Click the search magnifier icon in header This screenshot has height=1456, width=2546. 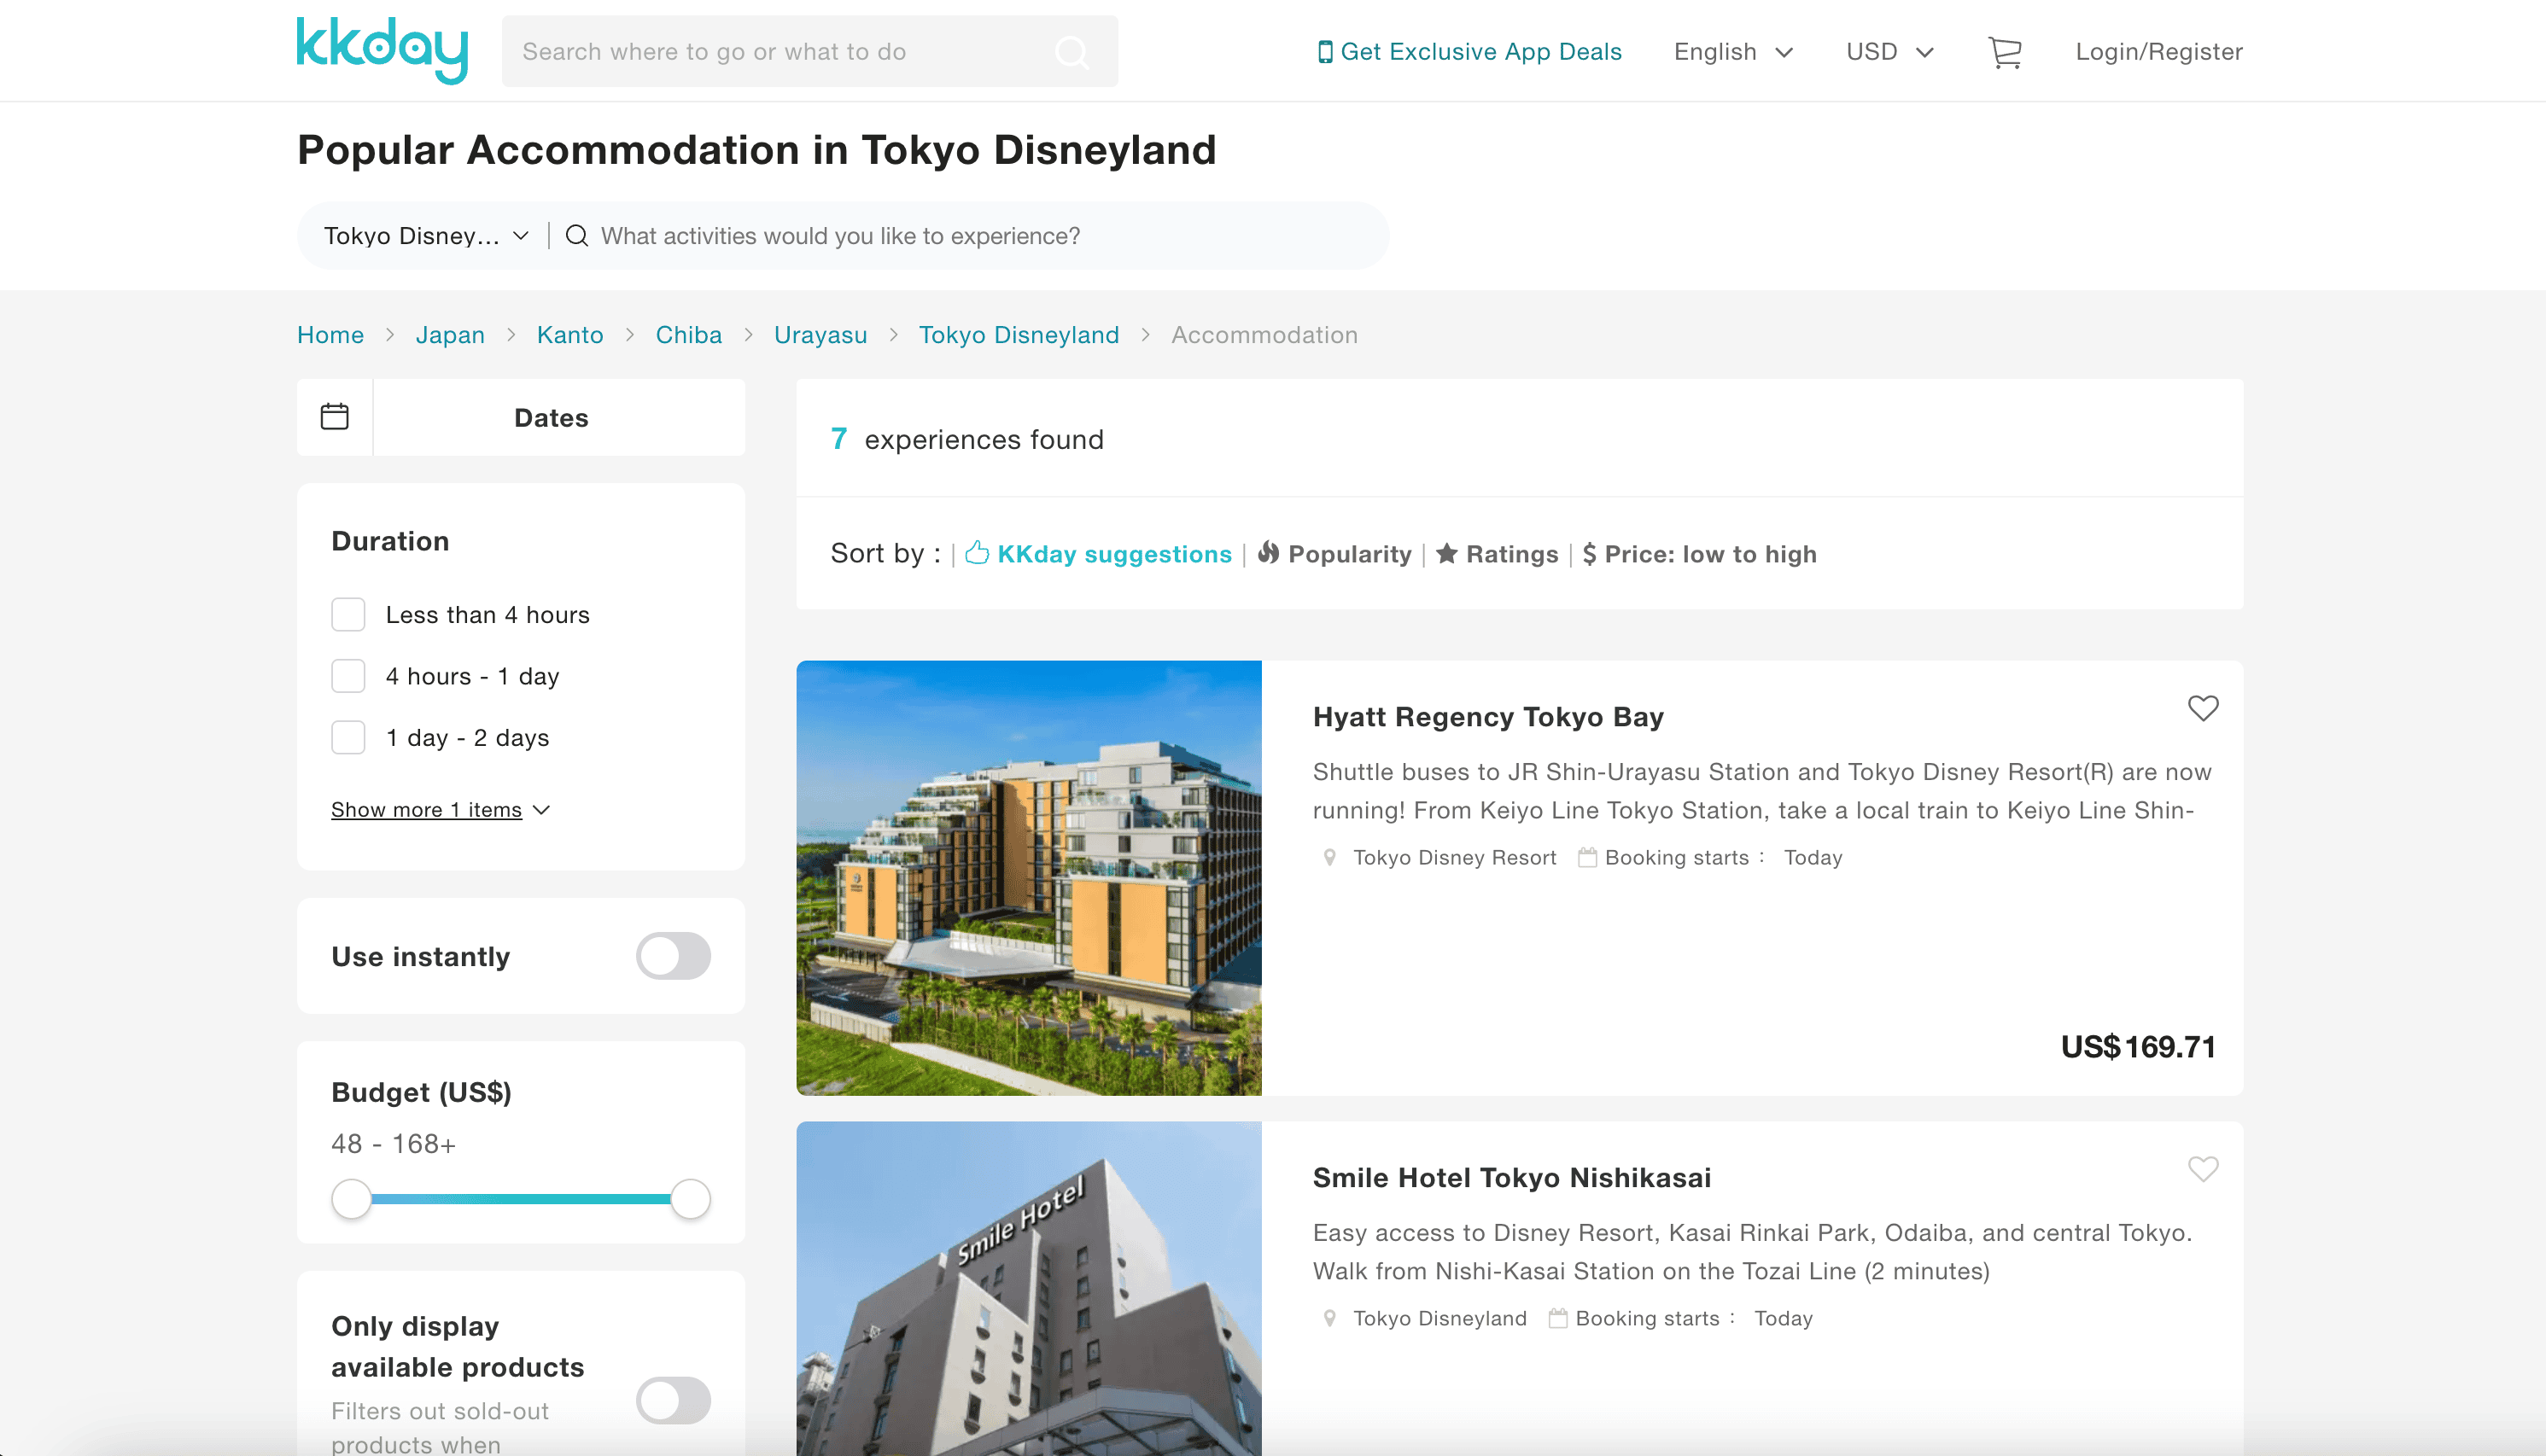click(x=1072, y=52)
